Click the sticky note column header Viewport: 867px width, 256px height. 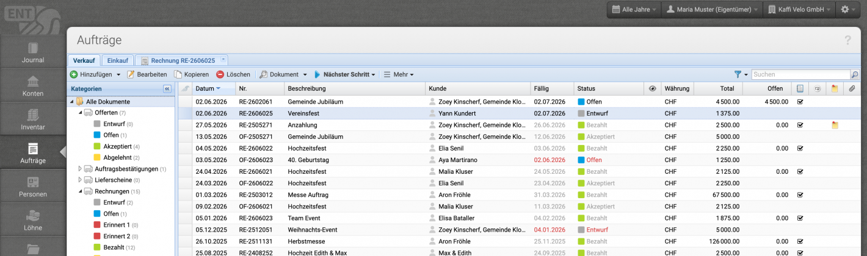(835, 88)
